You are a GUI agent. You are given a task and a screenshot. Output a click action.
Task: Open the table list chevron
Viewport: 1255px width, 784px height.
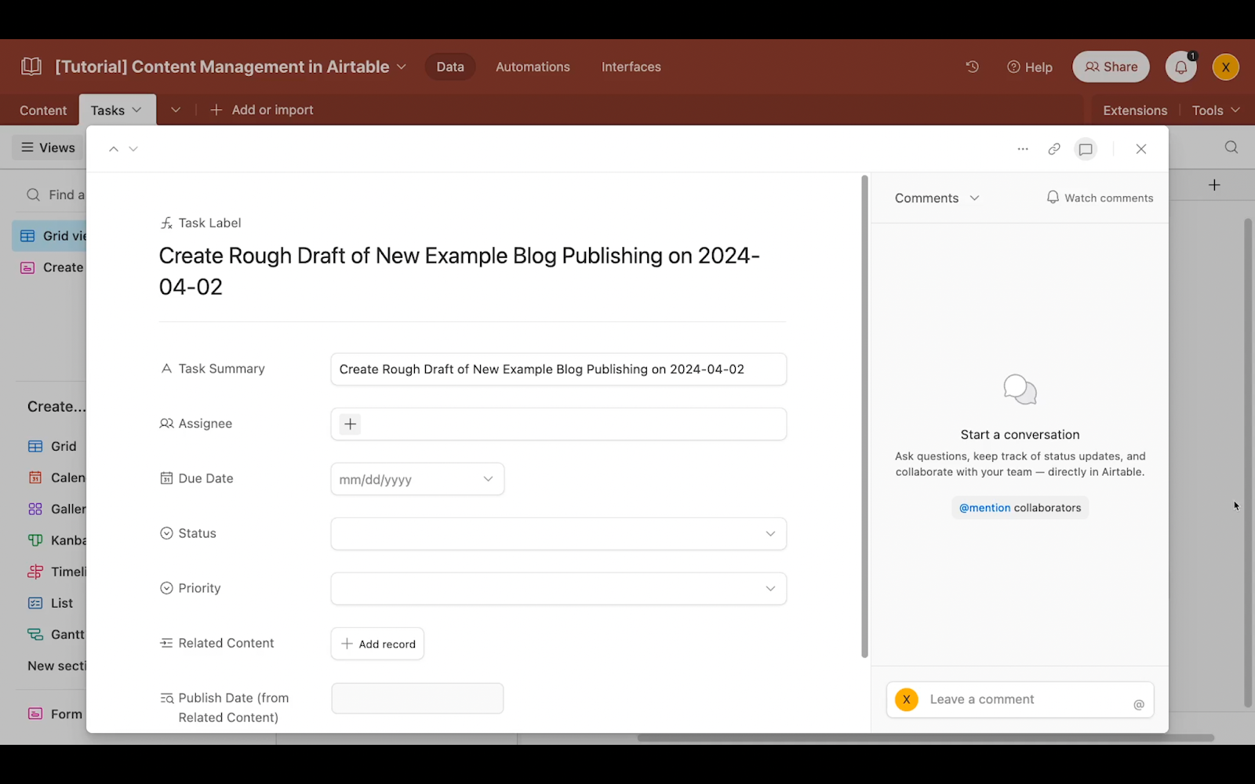pos(176,110)
